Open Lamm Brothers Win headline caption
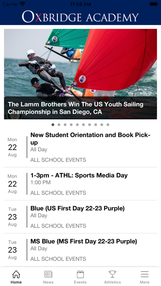This screenshot has height=286, width=161. click(76, 108)
